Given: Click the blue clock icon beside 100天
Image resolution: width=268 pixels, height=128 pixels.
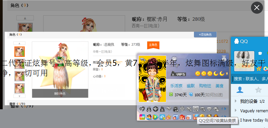Looking at the screenshot, I should 191,94.
